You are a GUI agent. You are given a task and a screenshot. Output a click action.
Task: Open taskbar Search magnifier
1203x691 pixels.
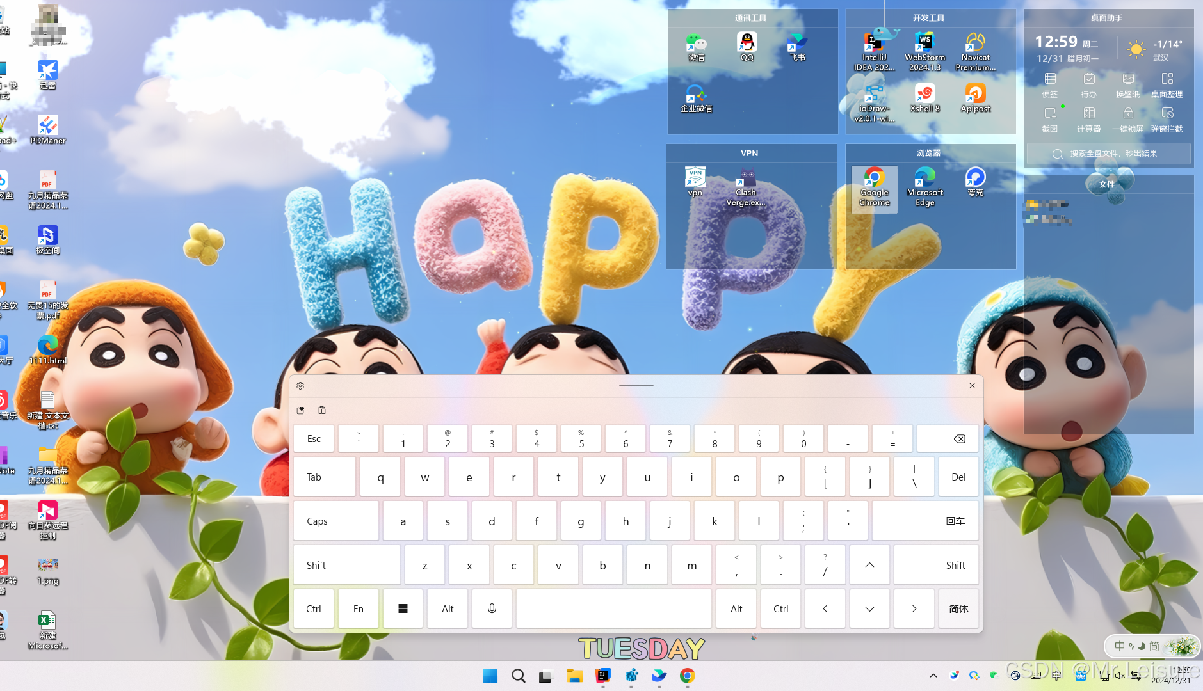tap(519, 676)
